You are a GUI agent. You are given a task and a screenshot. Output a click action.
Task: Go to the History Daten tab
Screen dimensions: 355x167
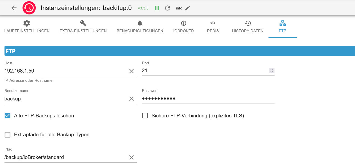pos(247,27)
